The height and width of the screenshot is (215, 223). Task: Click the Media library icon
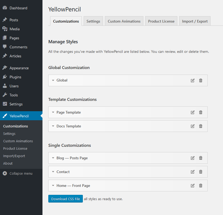(x=5, y=29)
